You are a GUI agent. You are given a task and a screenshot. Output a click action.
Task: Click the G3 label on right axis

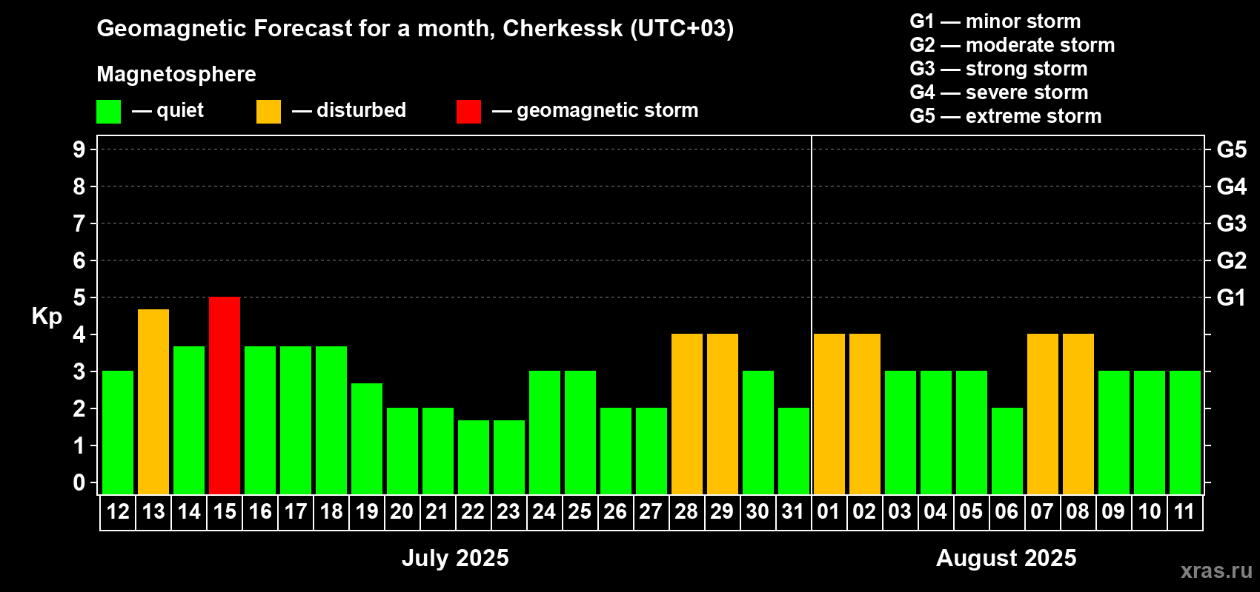coord(1231,223)
